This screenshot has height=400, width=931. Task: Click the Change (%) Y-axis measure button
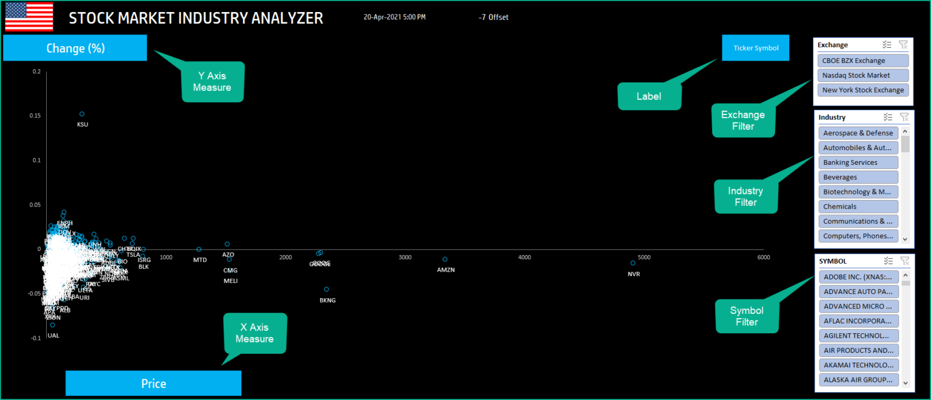click(x=75, y=48)
